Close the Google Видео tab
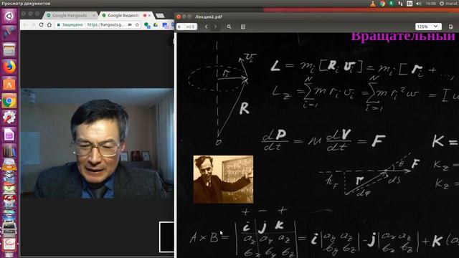 point(150,15)
